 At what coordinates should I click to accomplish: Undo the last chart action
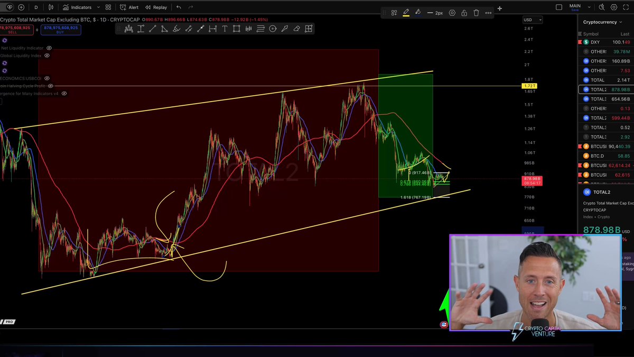(x=179, y=7)
